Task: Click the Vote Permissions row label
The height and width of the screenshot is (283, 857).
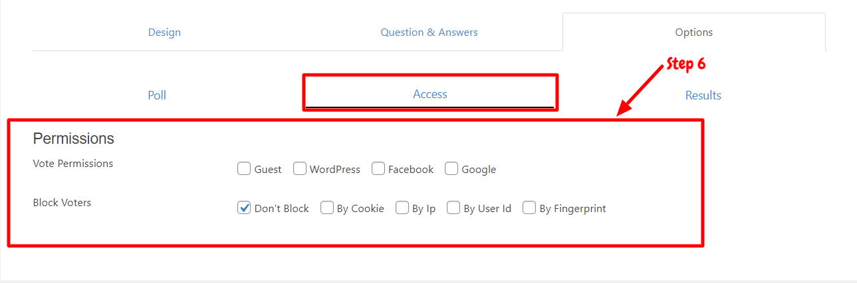Action: pyautogui.click(x=73, y=163)
